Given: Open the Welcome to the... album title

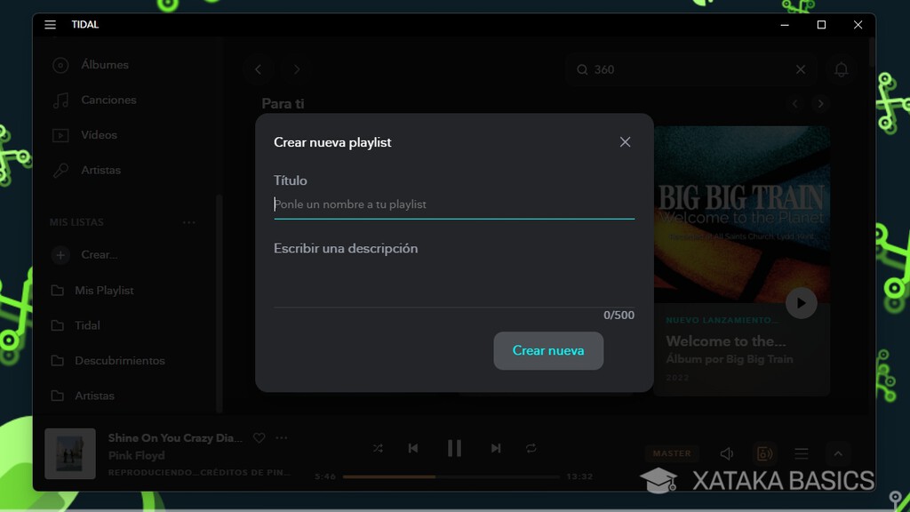Looking at the screenshot, I should tap(725, 340).
